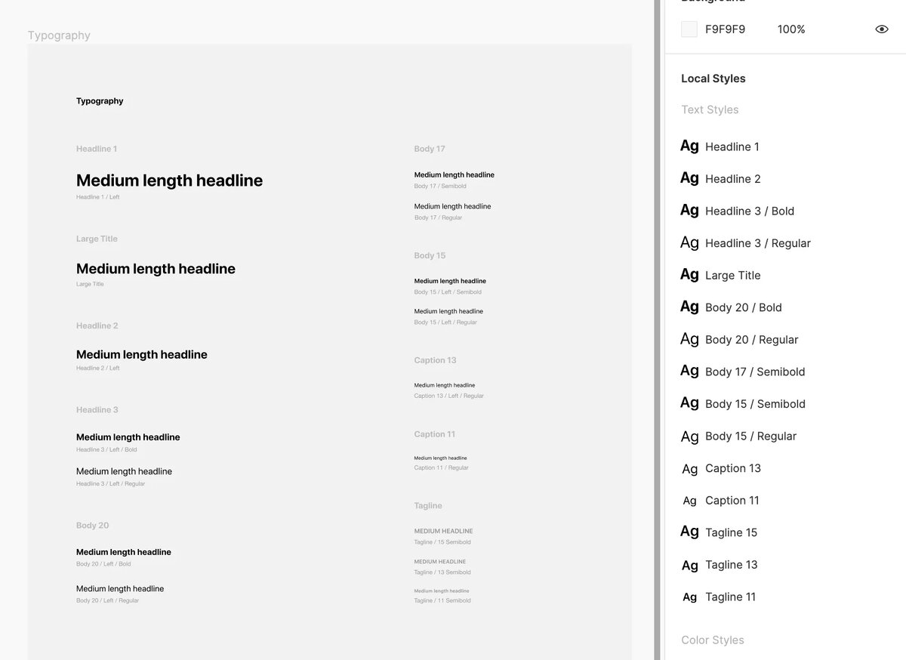This screenshot has width=906, height=660.
Task: Click the Color Styles section header
Action: [712, 640]
